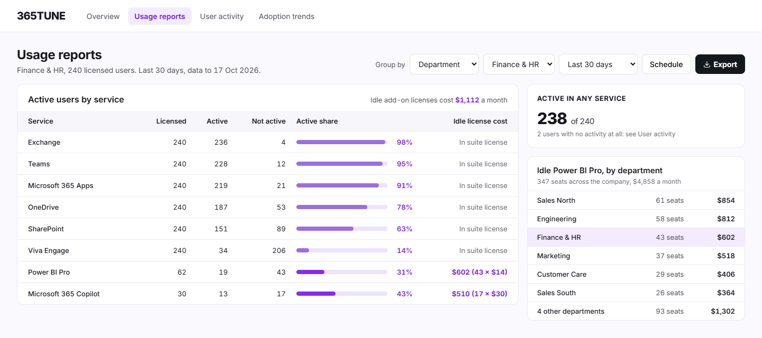762x338 pixels.
Task: Click the 238 active users figure
Action: pos(552,118)
